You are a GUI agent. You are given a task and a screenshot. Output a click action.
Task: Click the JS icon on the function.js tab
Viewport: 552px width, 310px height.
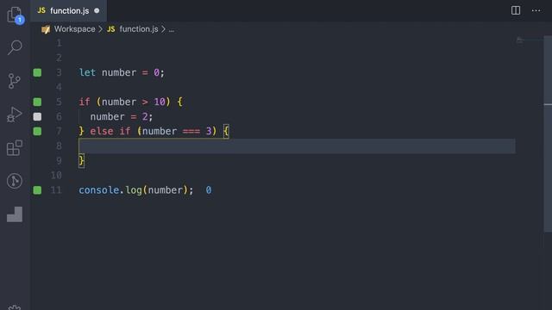41,10
